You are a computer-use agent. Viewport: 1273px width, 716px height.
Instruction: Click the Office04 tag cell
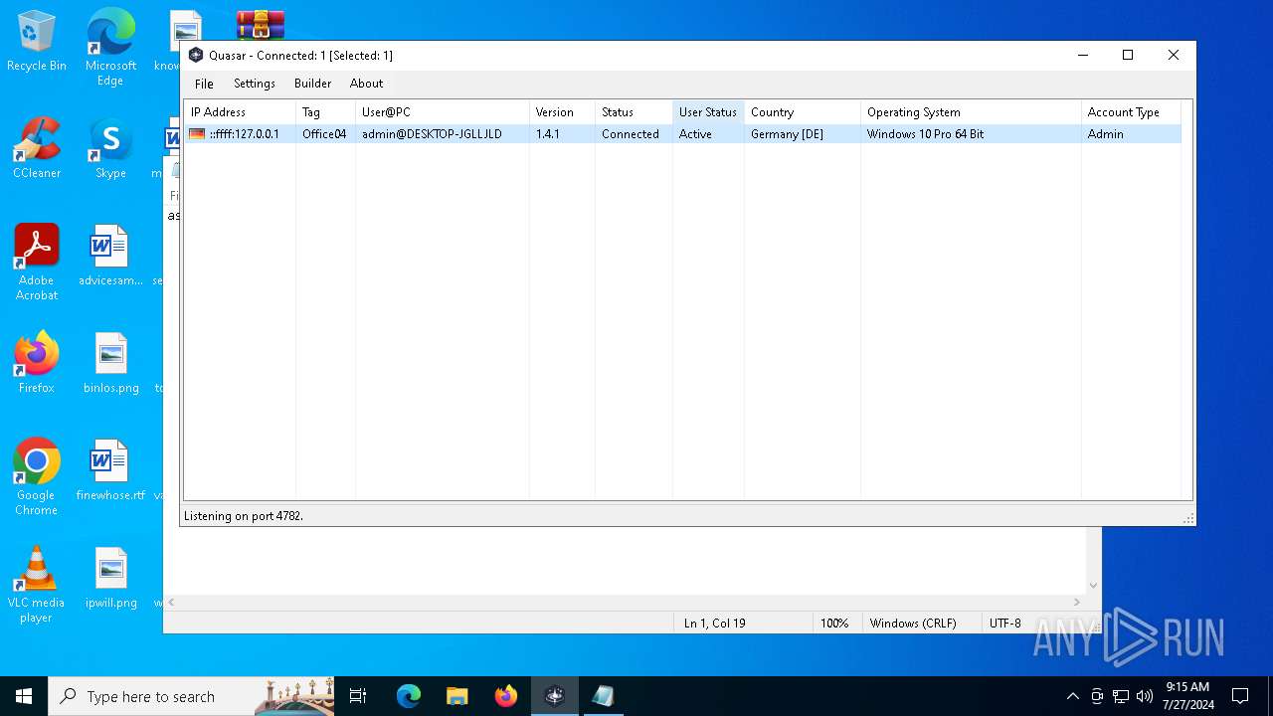324,134
